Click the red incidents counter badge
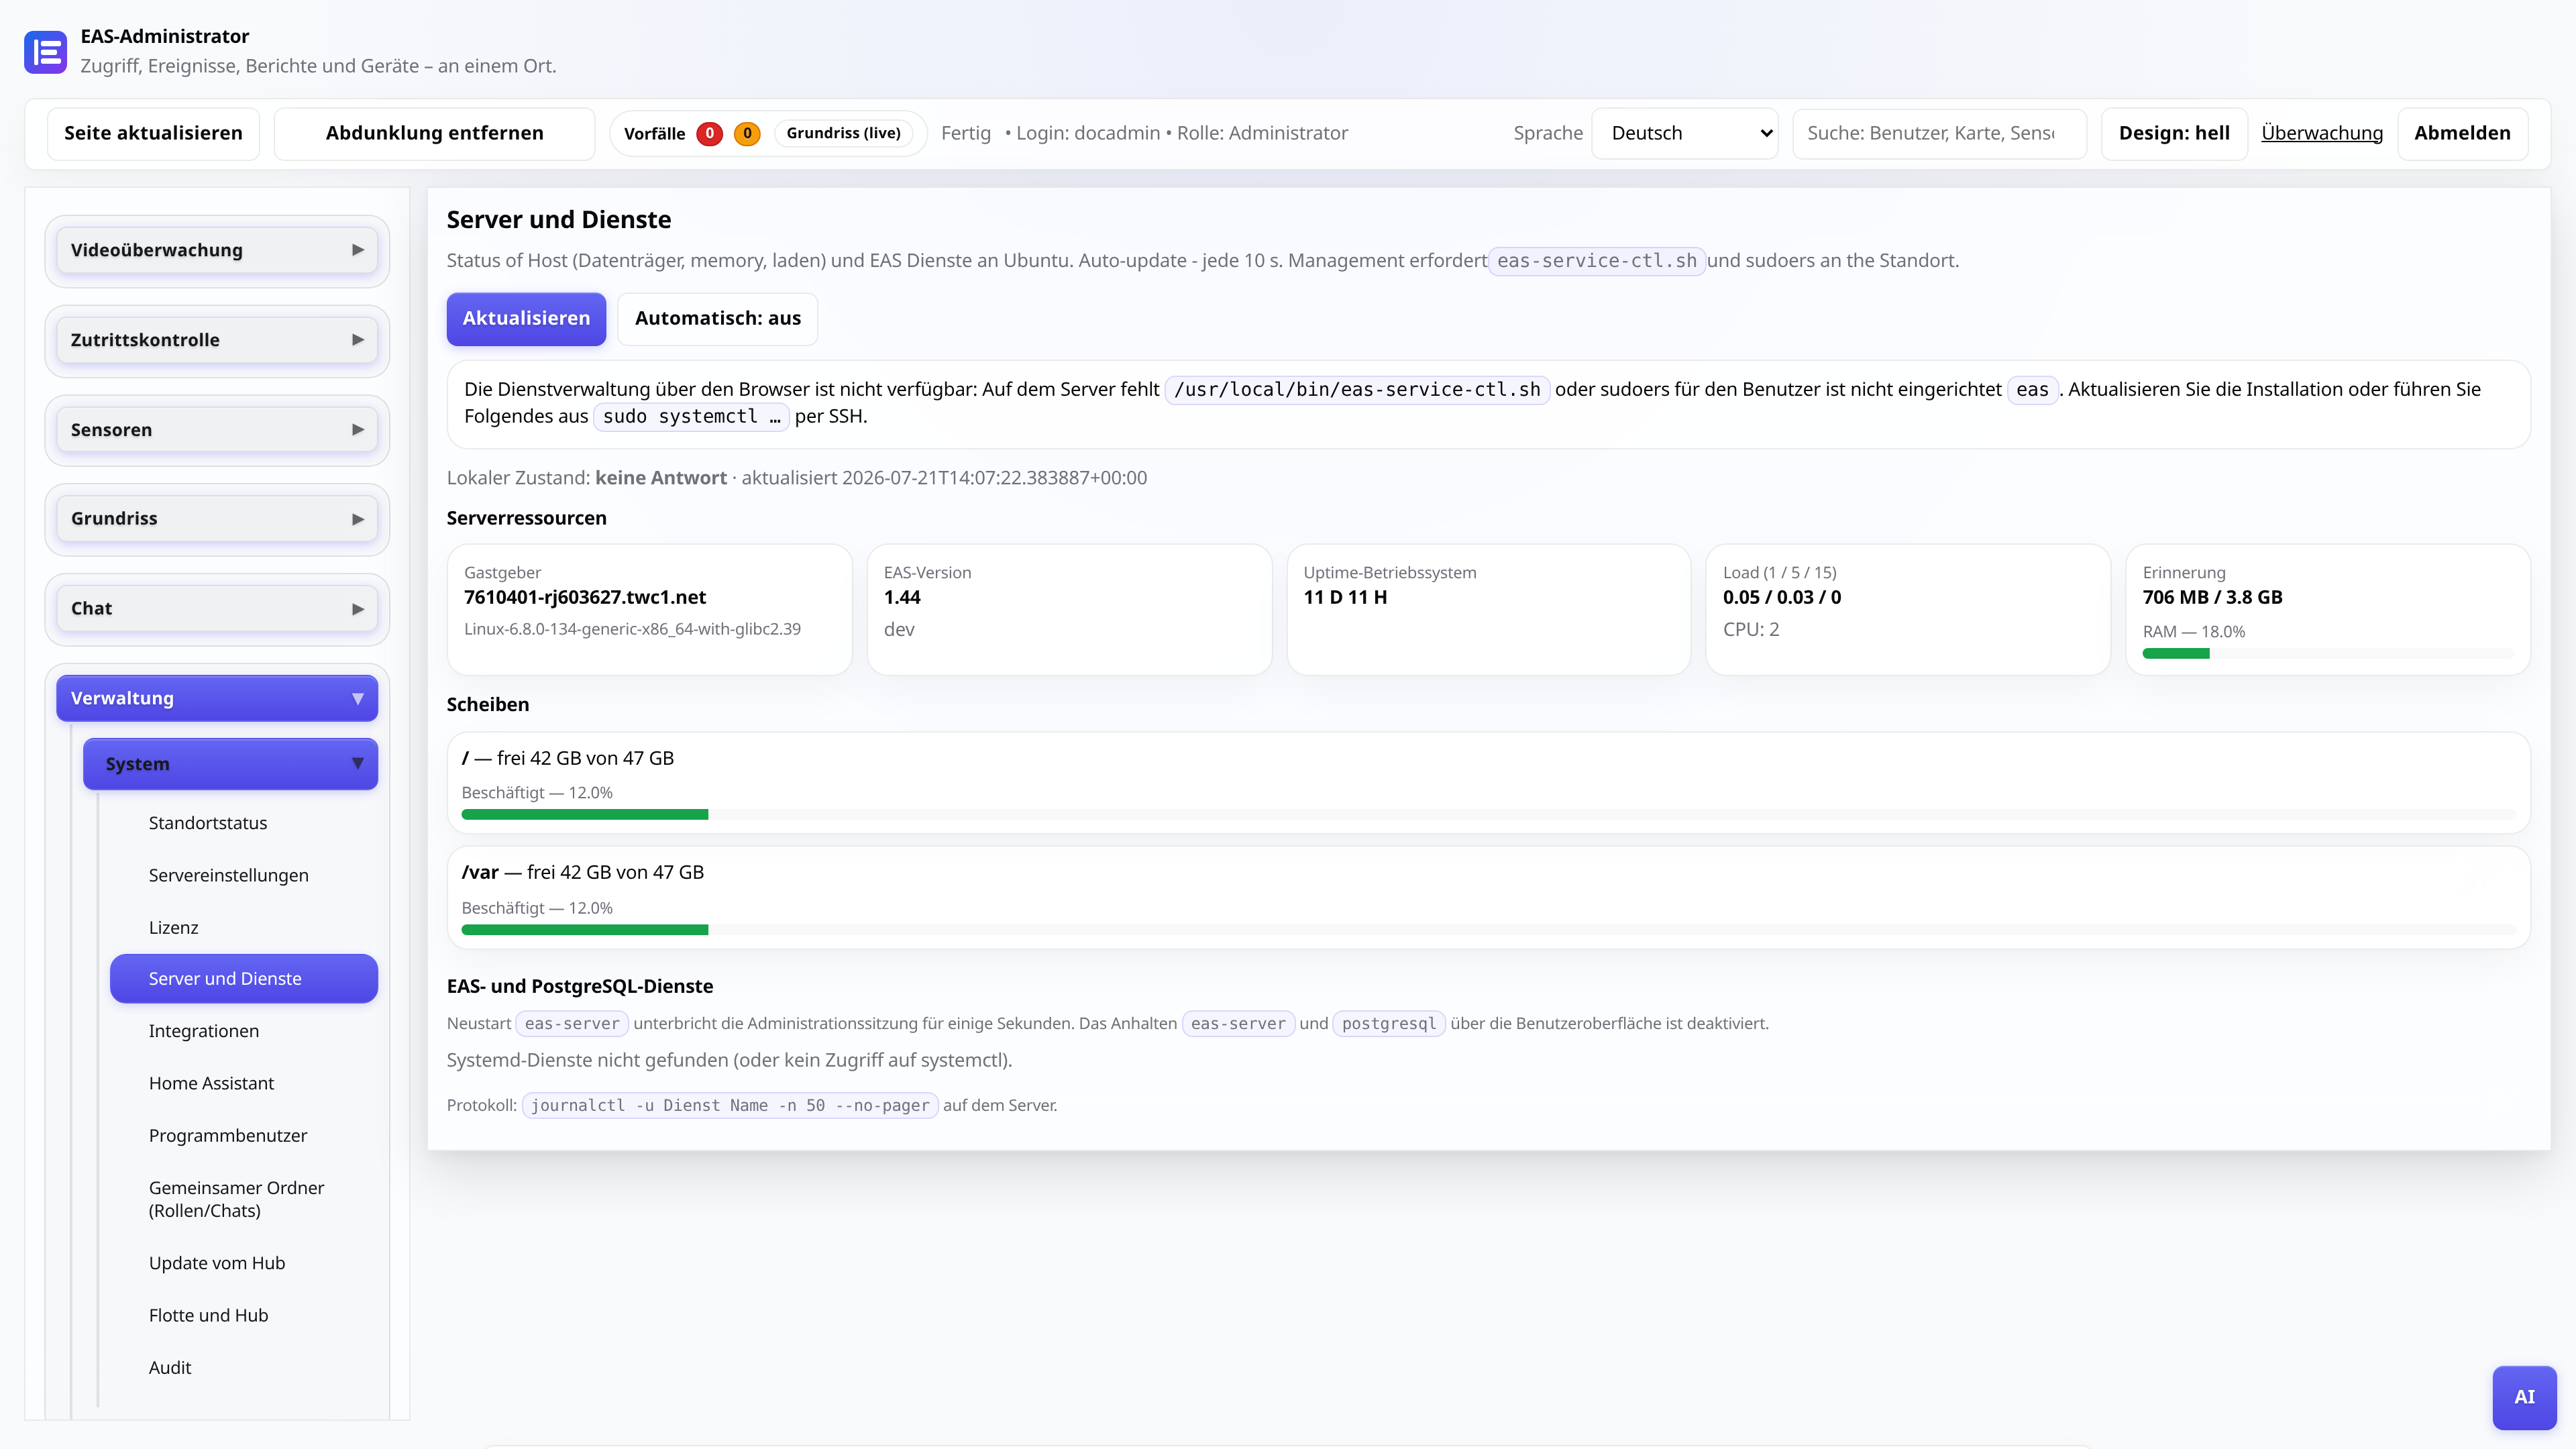 pyautogui.click(x=709, y=133)
